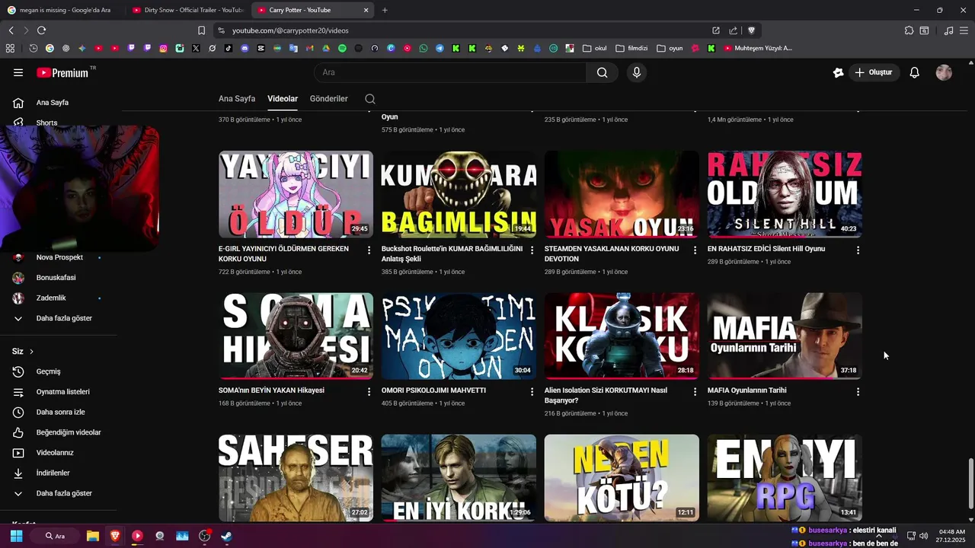Click the Oluştur create button
The width and height of the screenshot is (975, 548).
click(874, 72)
